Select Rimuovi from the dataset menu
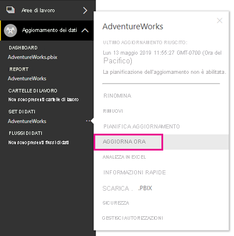Screen dimensions: 234x236 (x=113, y=111)
